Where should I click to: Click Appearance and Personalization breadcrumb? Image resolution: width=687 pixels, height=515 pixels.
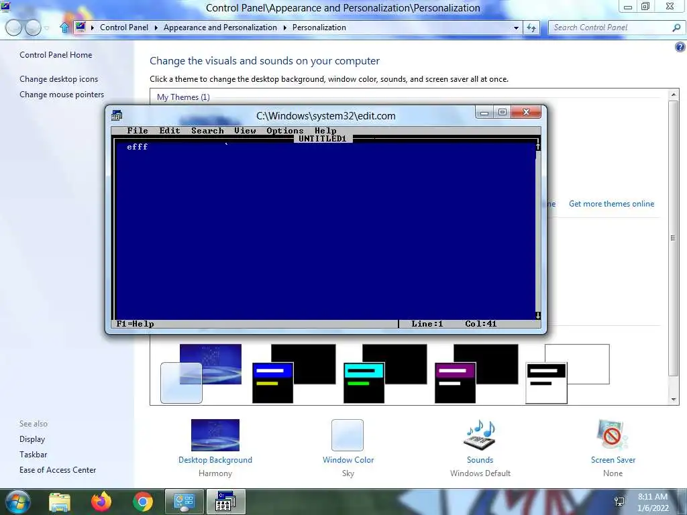coord(220,27)
